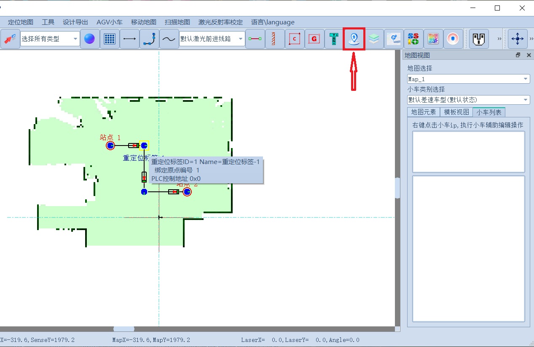The image size is (534, 347).
Task: Expand the overflow chevron after move arrows icon
Action: tap(531, 39)
